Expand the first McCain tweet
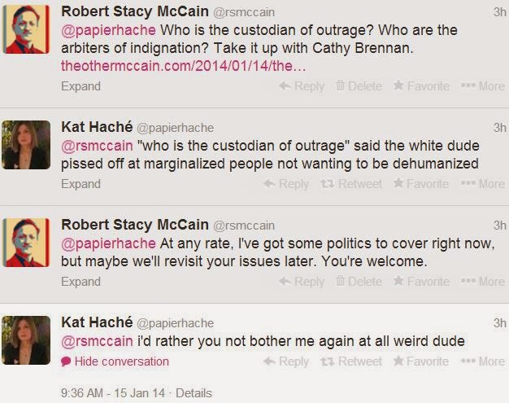Screen dimensions: 509x403 80,86
